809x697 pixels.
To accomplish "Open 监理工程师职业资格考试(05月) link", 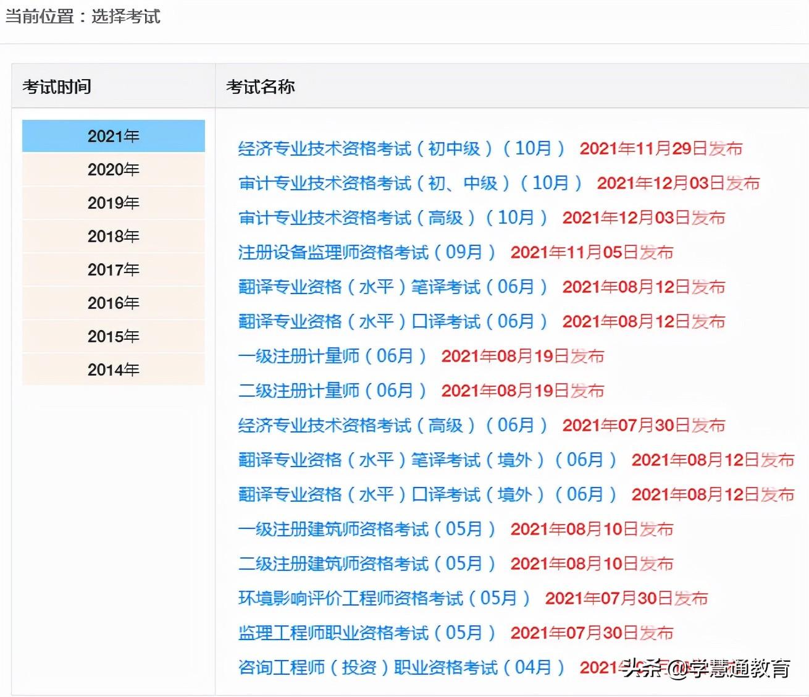I will (367, 633).
